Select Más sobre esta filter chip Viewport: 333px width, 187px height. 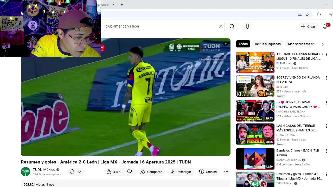tap(302, 44)
